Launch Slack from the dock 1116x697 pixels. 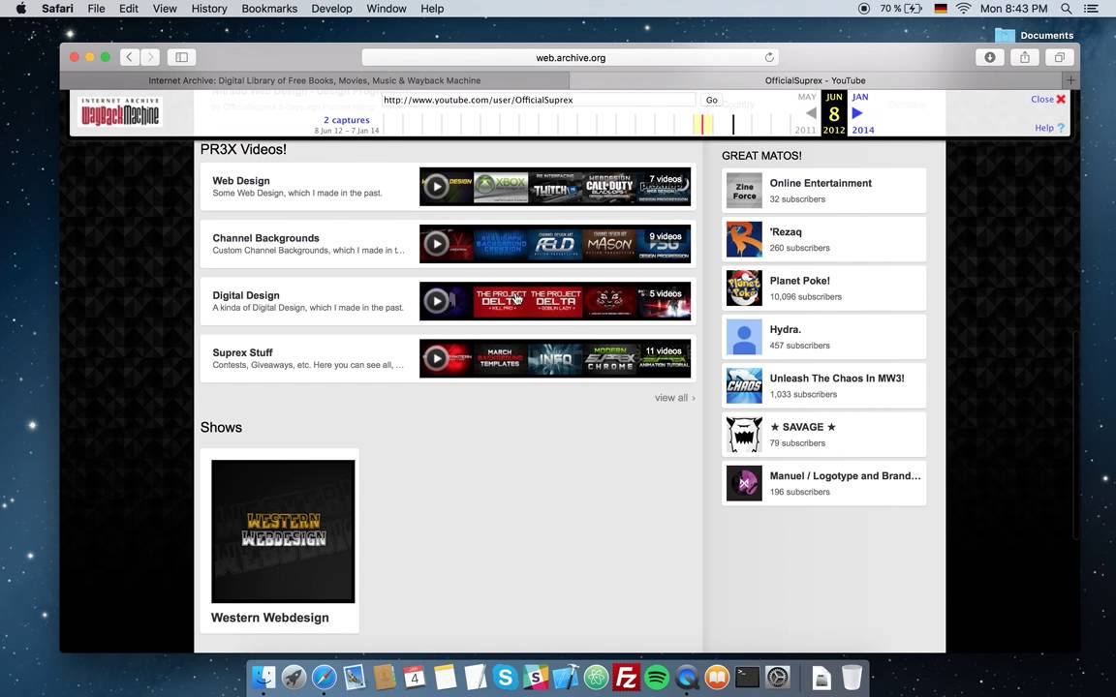[535, 677]
